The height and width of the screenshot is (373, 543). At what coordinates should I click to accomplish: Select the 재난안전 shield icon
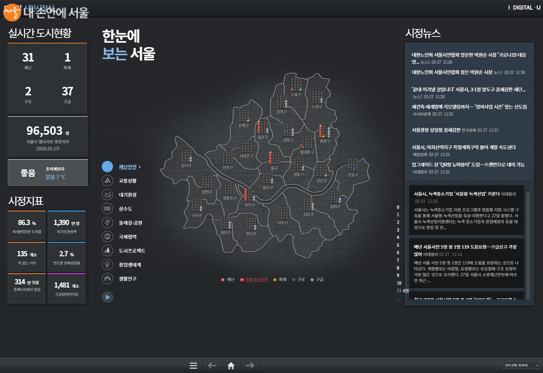(x=107, y=167)
